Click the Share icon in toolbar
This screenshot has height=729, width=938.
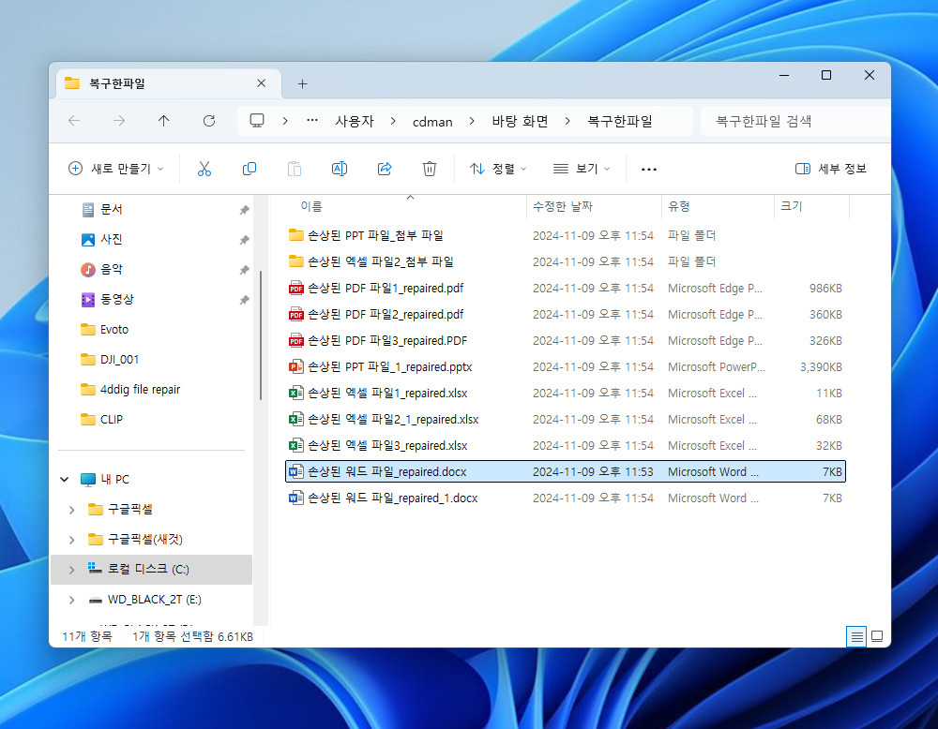tap(385, 169)
